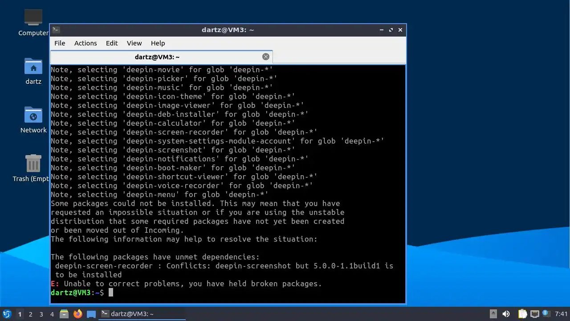Viewport: 570px width, 321px height.
Task: Select the Network desktop icon
Action: click(33, 120)
